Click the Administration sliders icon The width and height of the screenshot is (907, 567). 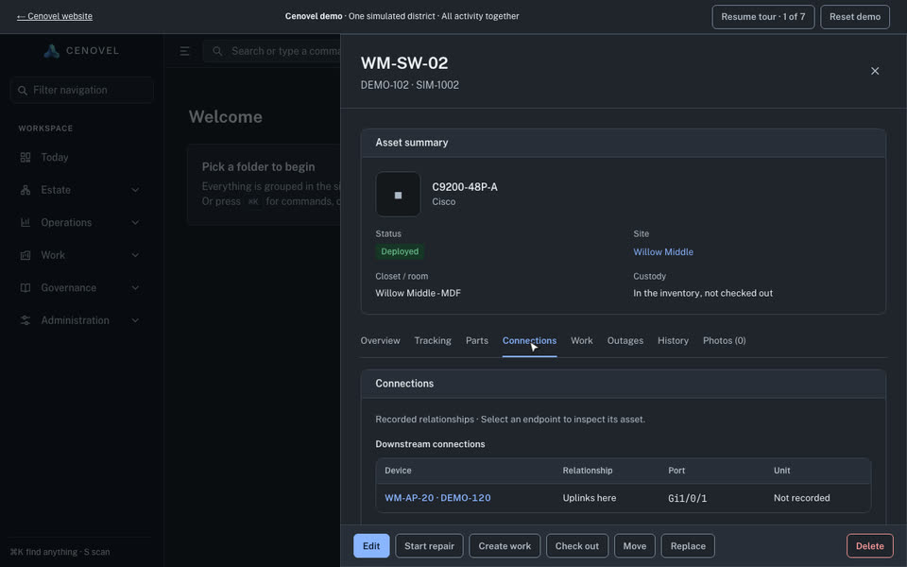coord(26,320)
